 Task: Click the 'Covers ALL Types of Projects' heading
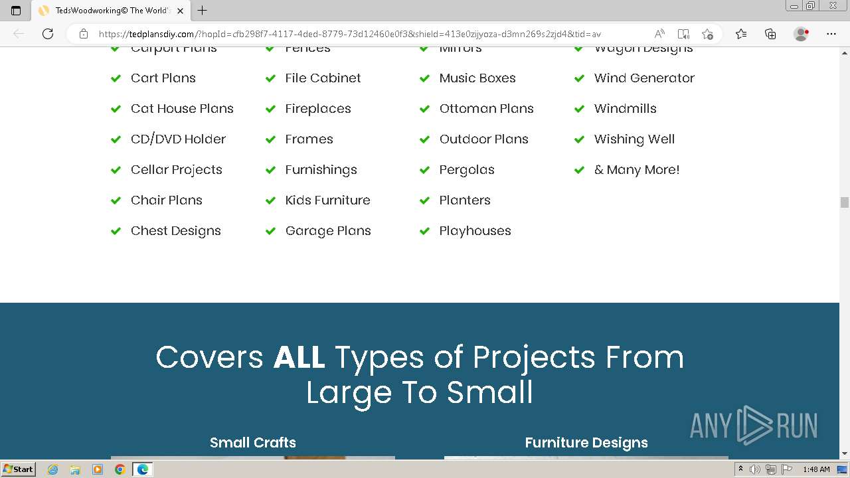[x=420, y=374]
